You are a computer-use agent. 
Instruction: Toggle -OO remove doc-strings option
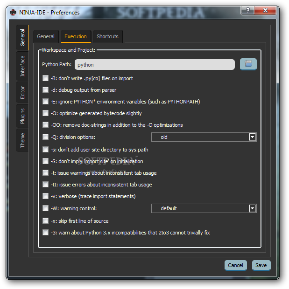click(45, 125)
